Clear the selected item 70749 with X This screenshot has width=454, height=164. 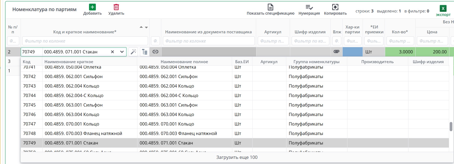tap(112, 52)
